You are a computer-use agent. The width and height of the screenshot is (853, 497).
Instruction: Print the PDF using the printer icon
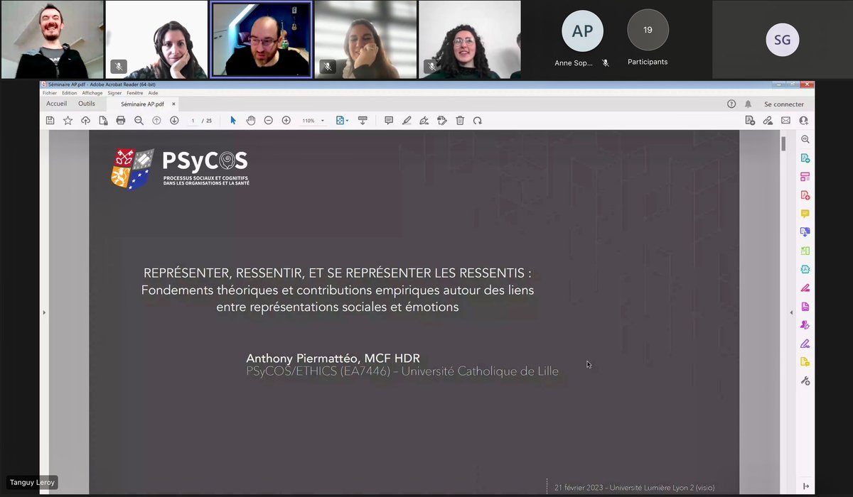(121, 121)
